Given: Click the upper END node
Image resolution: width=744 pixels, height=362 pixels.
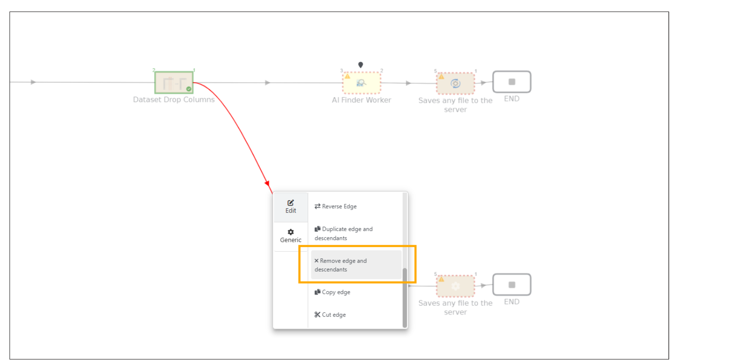Looking at the screenshot, I should [x=511, y=82].
